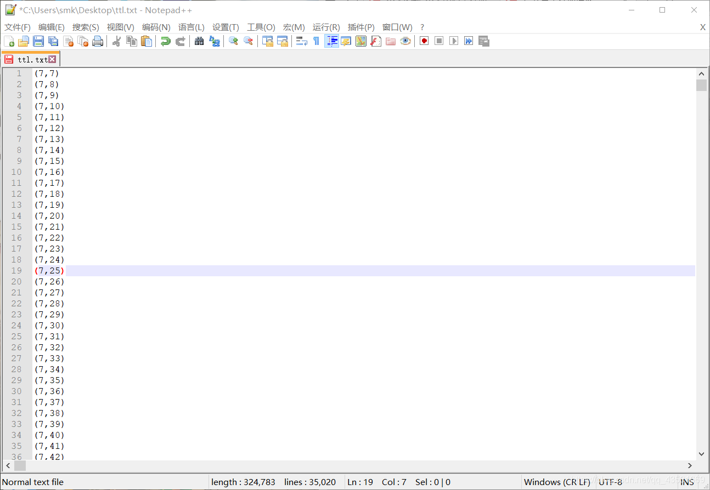Click line number 30 in the margin
This screenshot has height=490, width=710.
(16, 391)
